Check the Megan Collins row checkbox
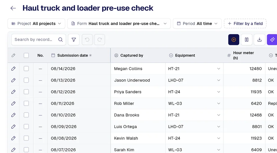277x153 pixels. tap(26, 69)
